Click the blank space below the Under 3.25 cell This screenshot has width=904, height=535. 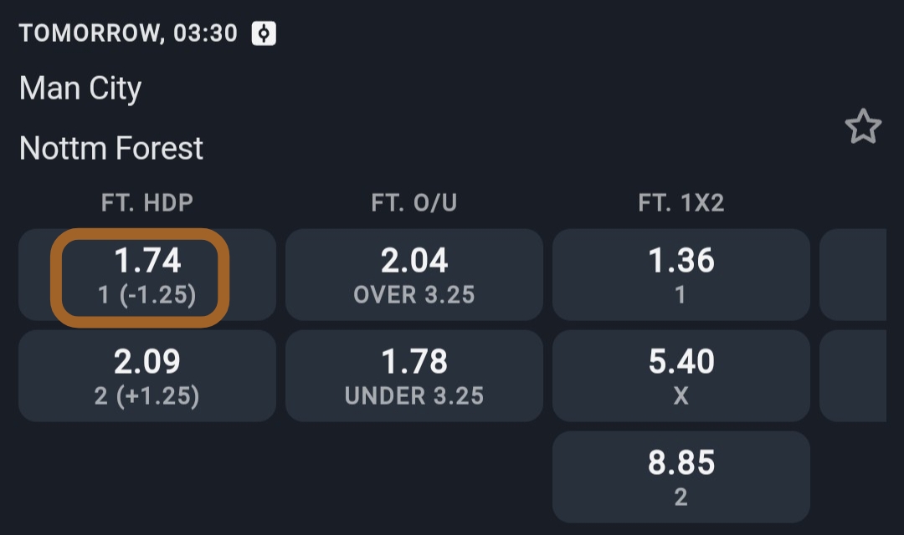point(414,476)
